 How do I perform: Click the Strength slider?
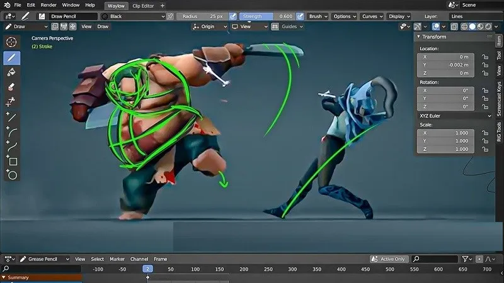click(267, 16)
